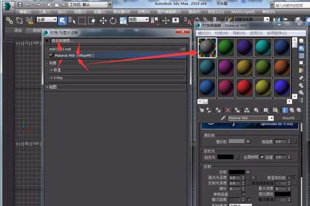The width and height of the screenshot is (310, 206).
Task: Click the Assign Material to Selection icon
Action: [x=218, y=110]
